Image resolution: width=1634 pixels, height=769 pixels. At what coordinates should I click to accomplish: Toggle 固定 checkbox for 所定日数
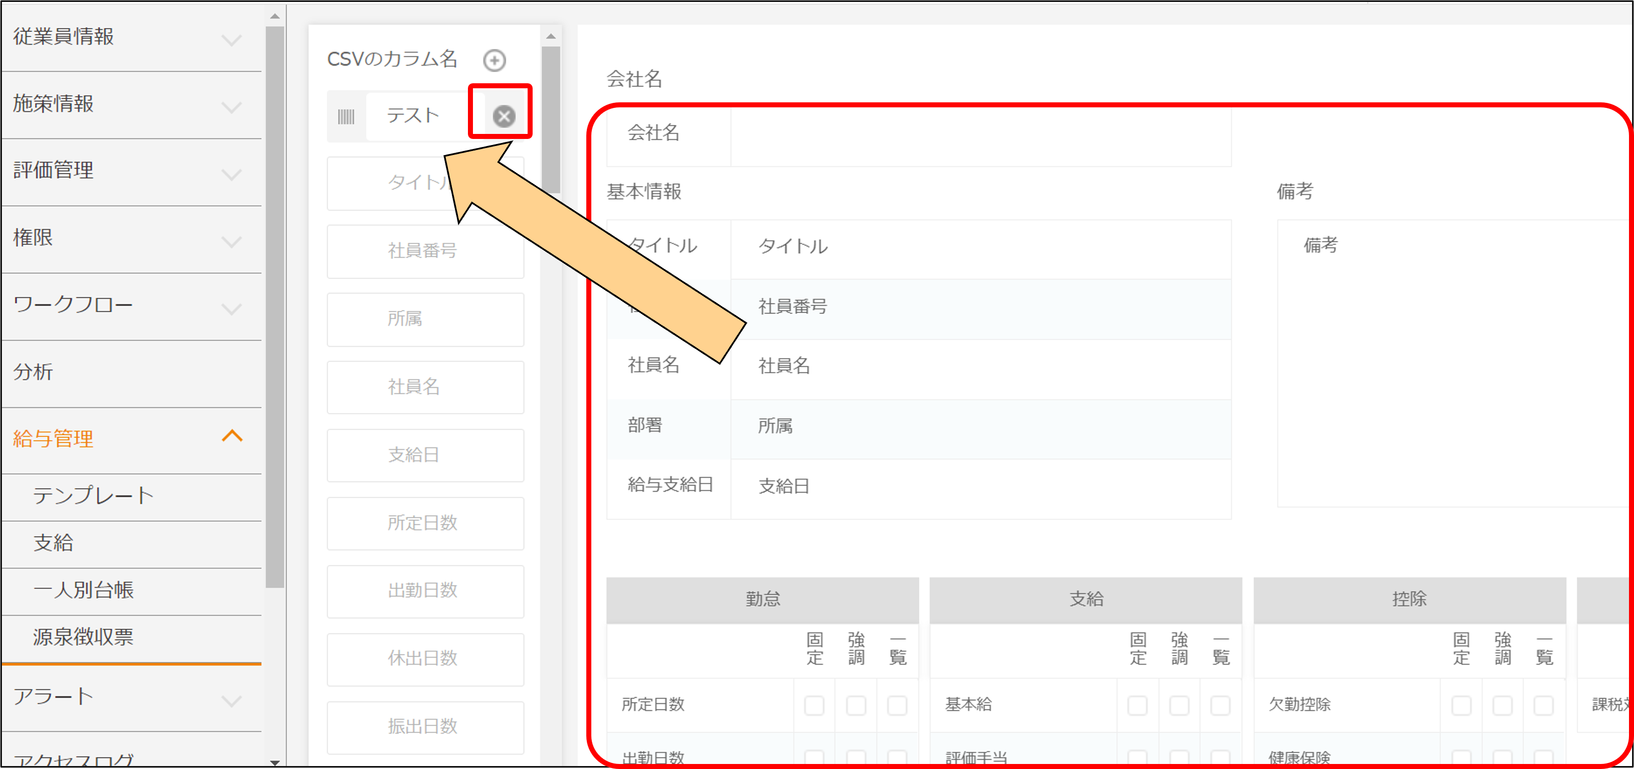click(x=814, y=705)
